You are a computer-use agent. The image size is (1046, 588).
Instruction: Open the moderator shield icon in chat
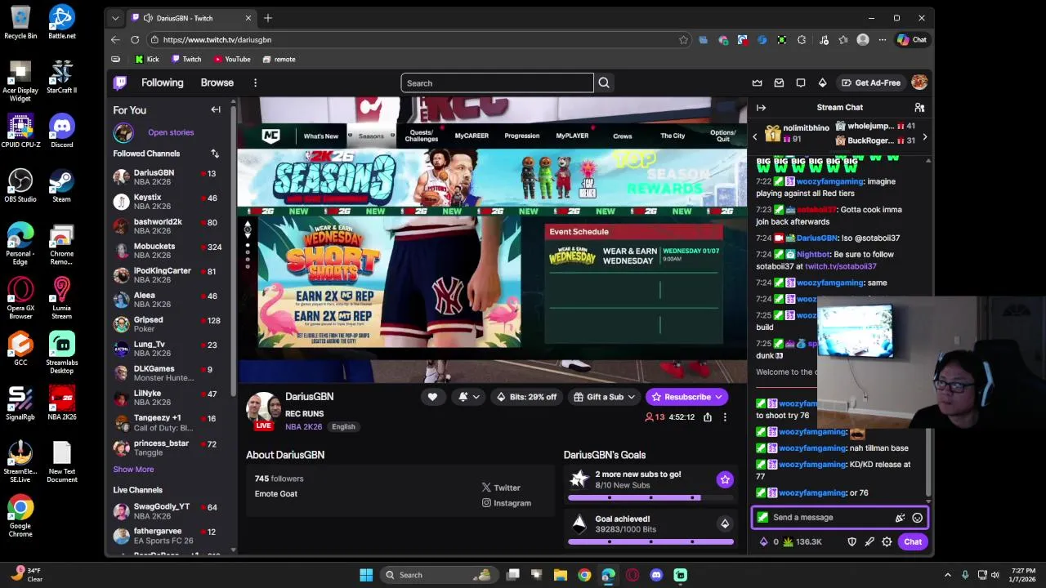852,541
